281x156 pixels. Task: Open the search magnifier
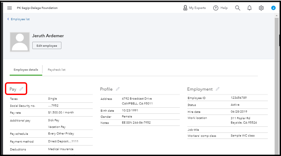pos(238,8)
